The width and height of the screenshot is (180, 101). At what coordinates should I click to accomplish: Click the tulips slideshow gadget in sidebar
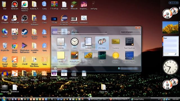coord(170,27)
